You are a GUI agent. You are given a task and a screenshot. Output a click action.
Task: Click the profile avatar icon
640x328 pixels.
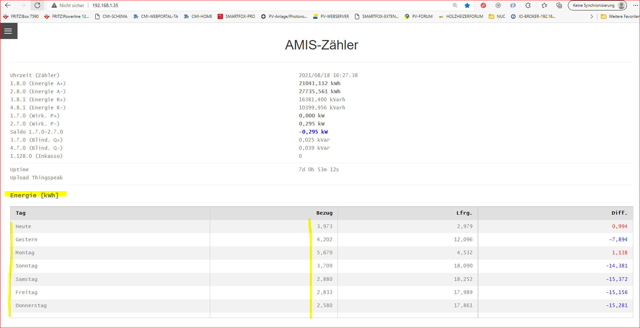coord(621,5)
